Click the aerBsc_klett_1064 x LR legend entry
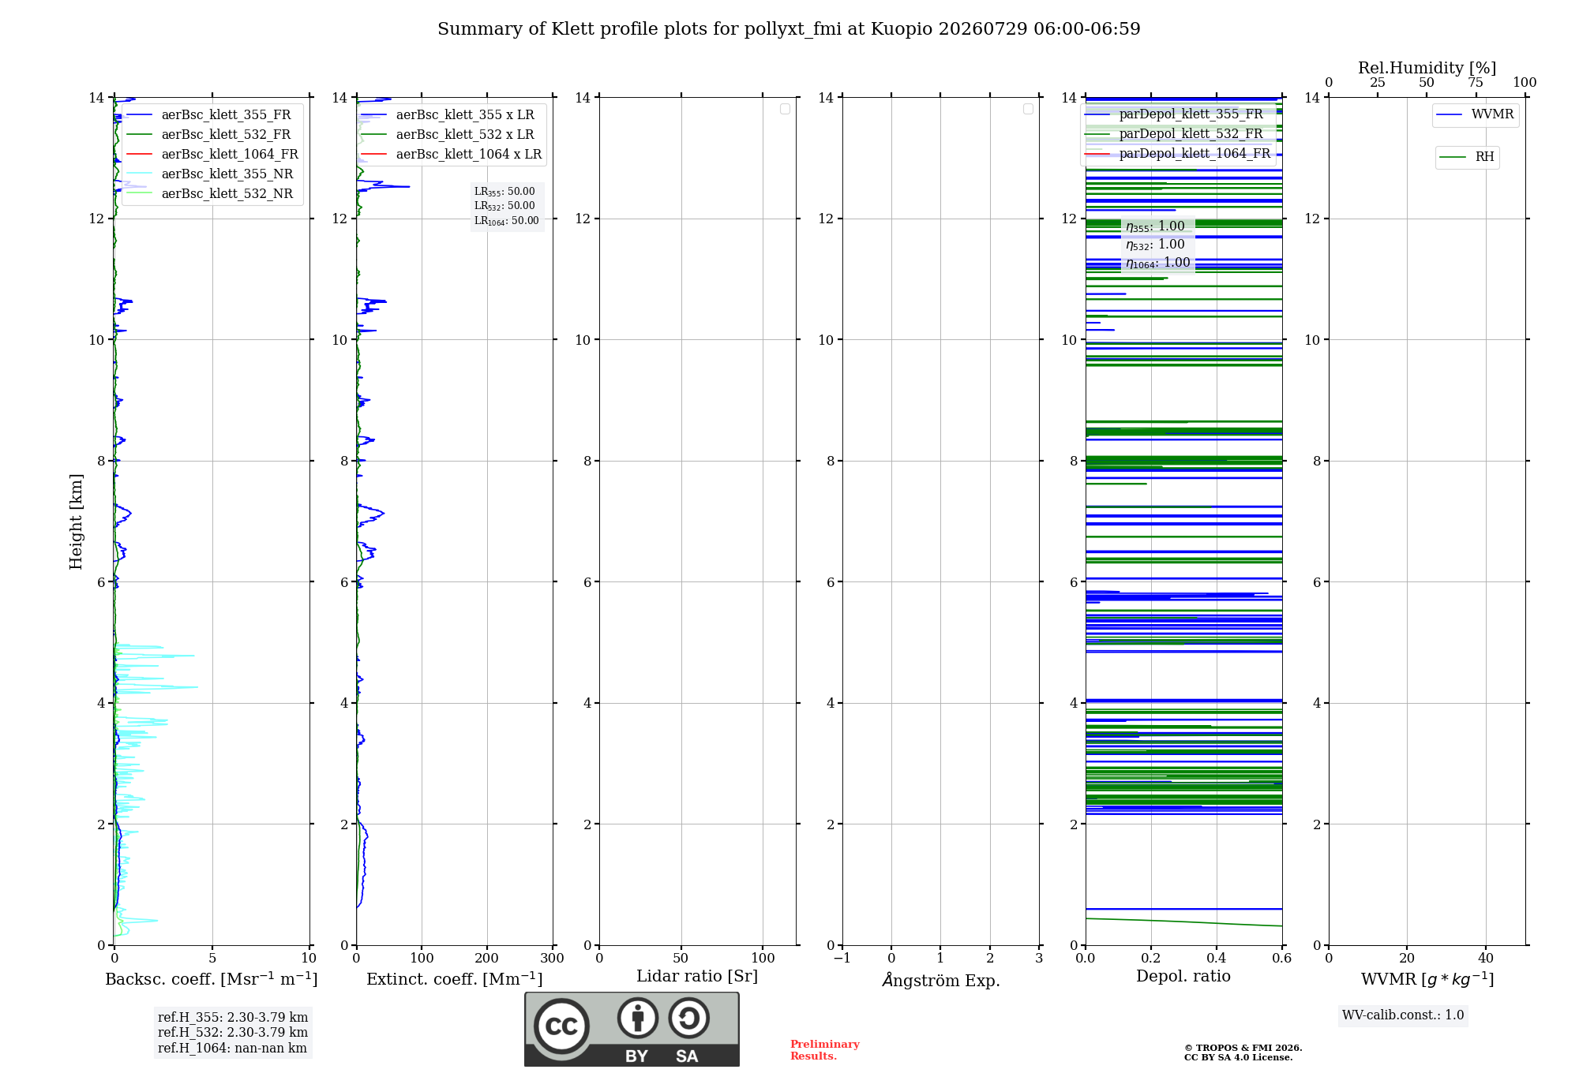Image resolution: width=1579 pixels, height=1073 pixels. 452,155
